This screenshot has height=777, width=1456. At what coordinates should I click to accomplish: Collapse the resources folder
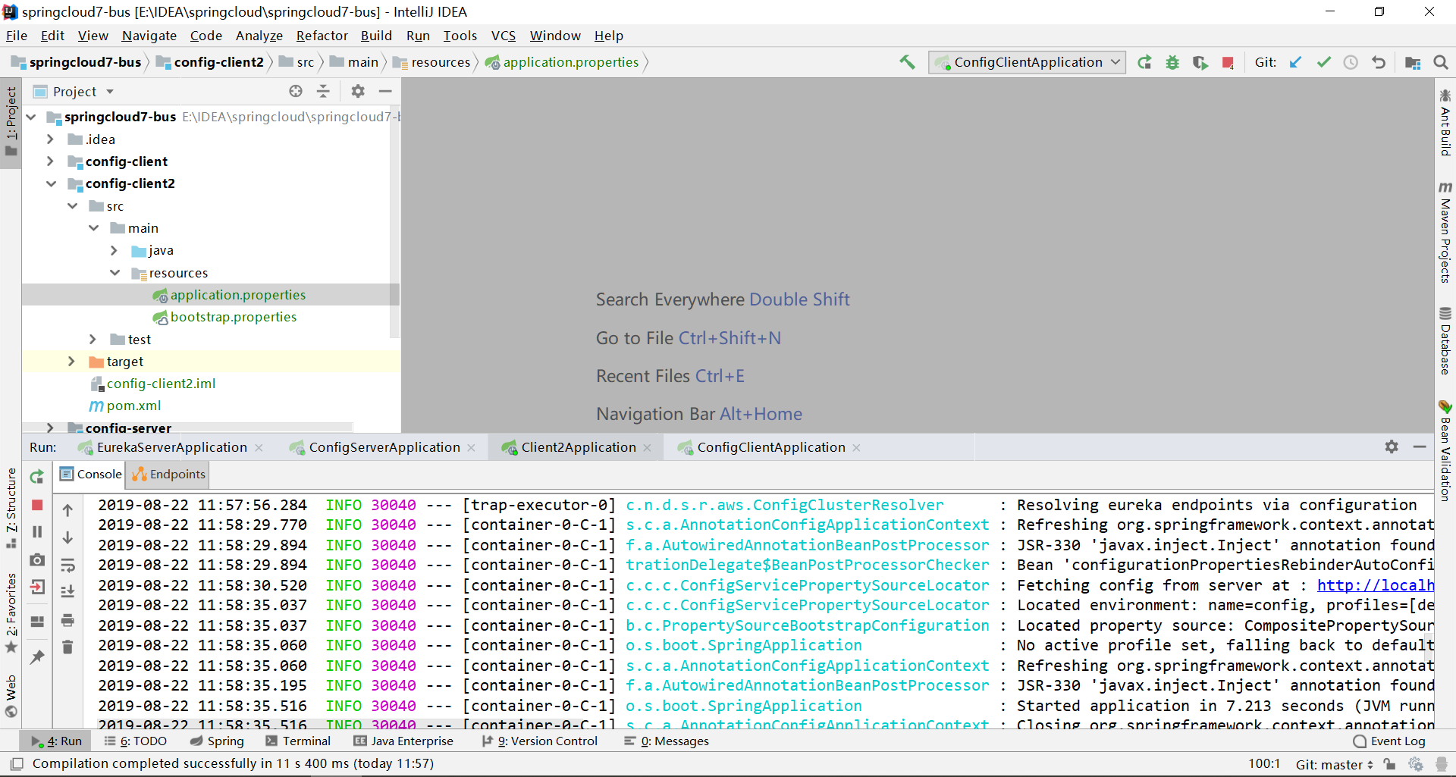115,273
